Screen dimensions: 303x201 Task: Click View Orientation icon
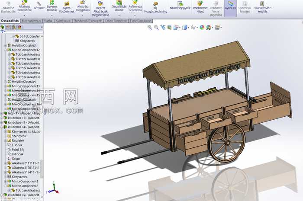(x=176, y=27)
